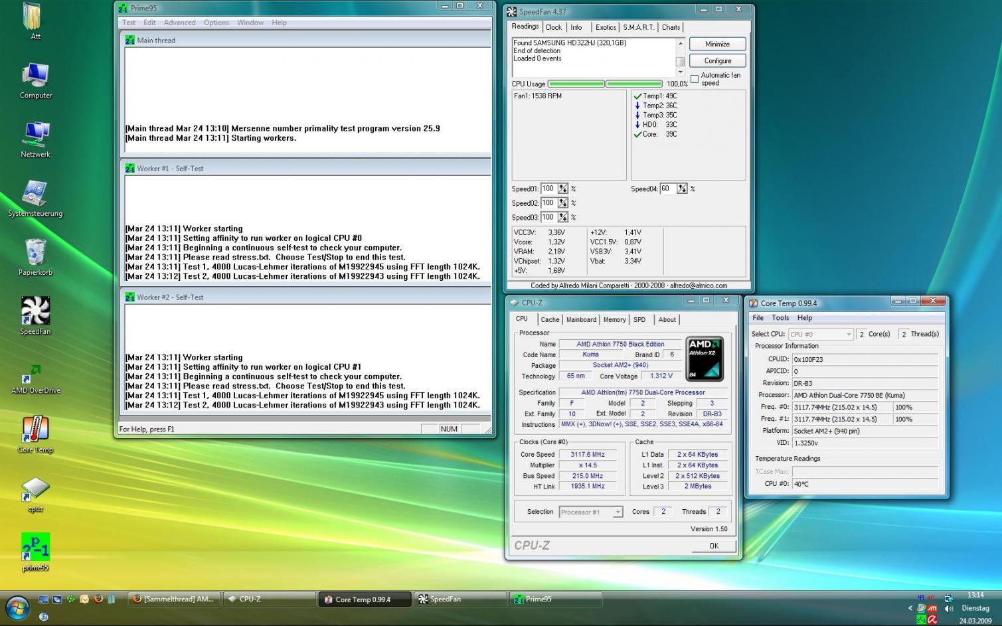Switch to the Prime95 taskbar button
The width and height of the screenshot is (1002, 626).
(x=556, y=599)
